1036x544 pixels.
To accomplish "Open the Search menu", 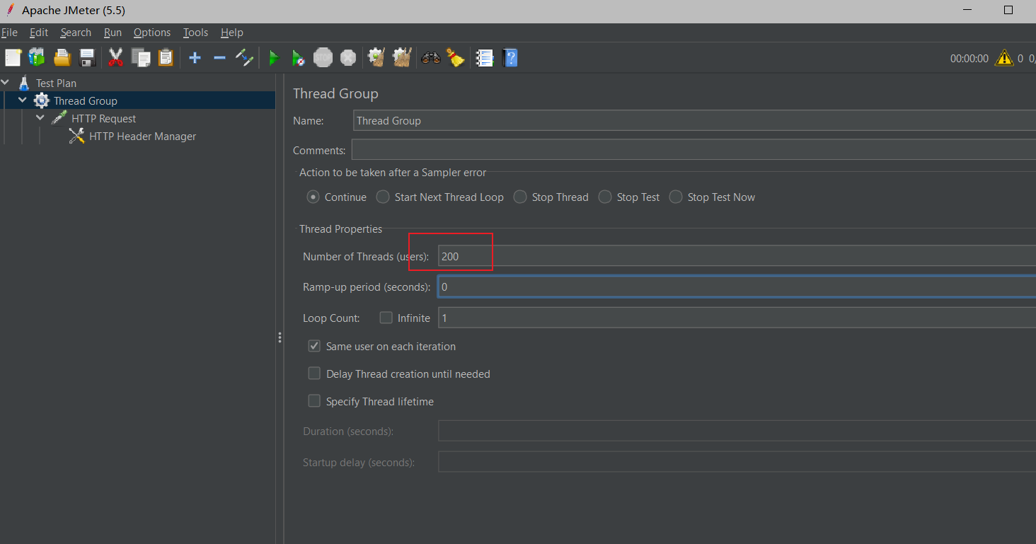I will coord(76,33).
